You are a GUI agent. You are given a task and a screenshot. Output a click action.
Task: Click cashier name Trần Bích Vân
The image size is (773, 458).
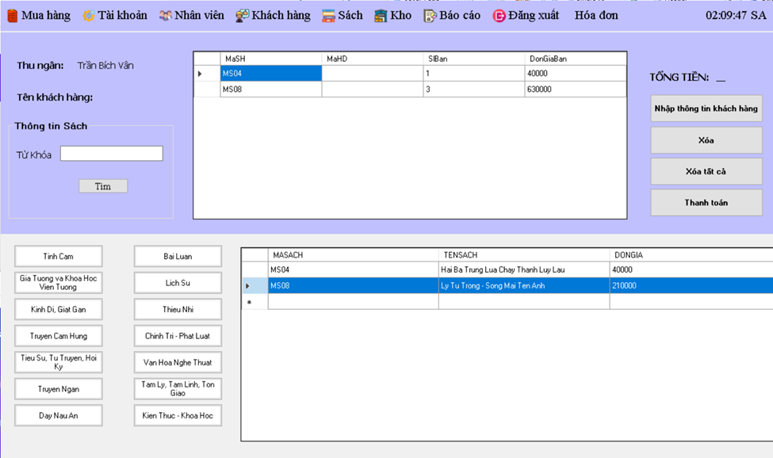tap(105, 66)
